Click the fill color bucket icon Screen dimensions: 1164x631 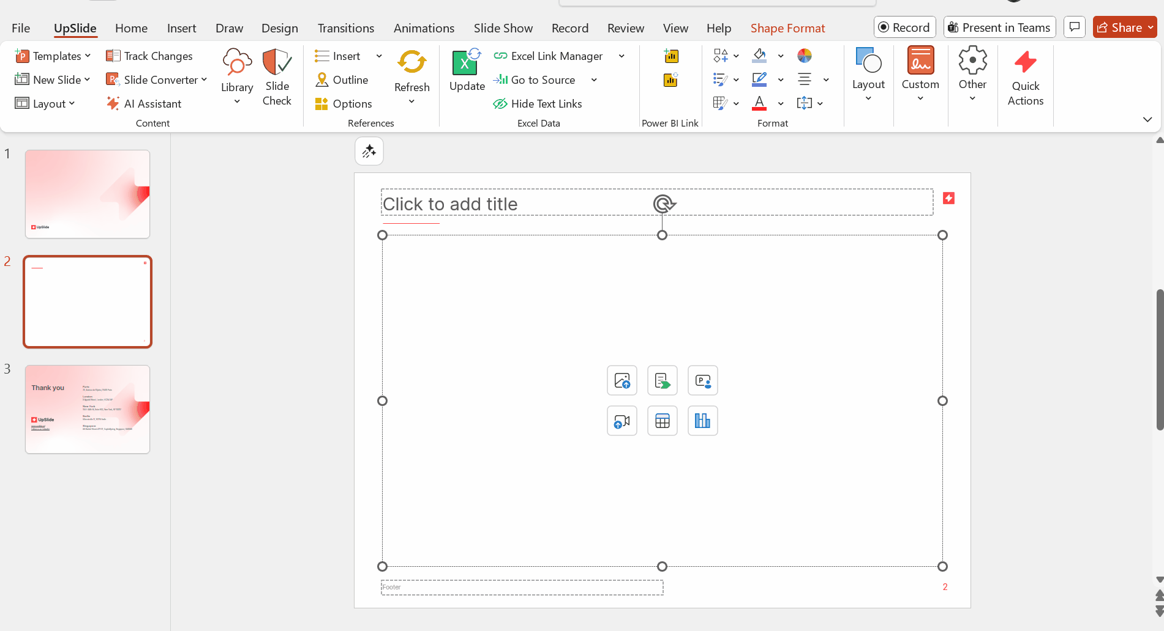(759, 56)
